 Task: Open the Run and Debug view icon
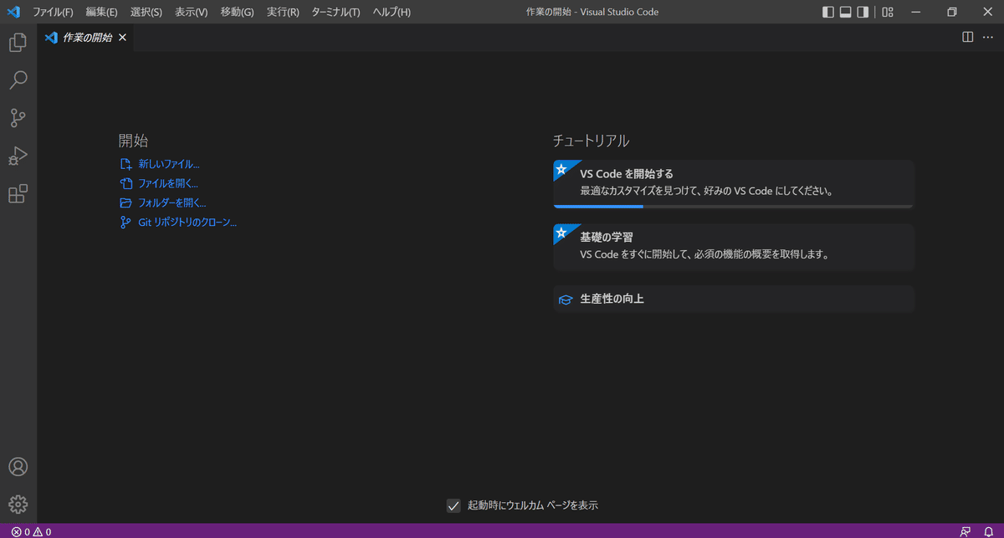tap(18, 156)
